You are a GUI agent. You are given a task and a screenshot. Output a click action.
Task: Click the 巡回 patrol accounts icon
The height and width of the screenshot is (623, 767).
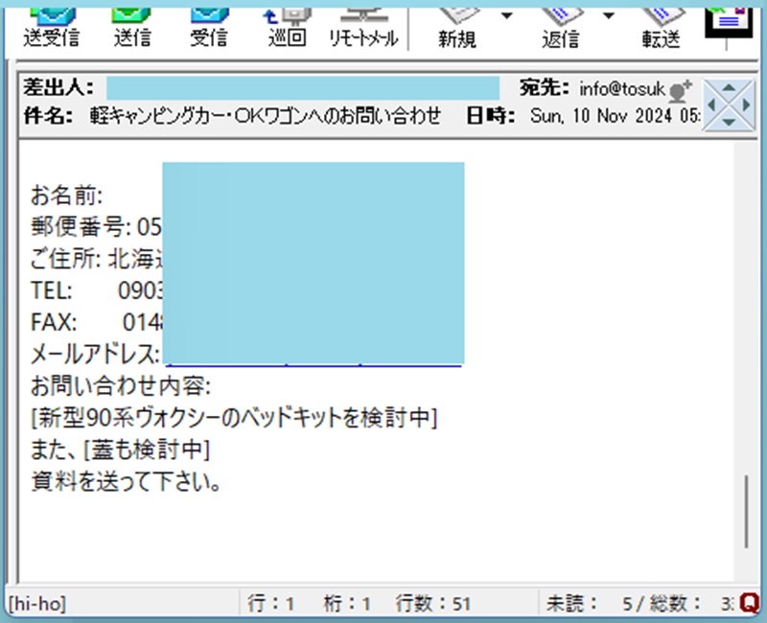[x=285, y=25]
